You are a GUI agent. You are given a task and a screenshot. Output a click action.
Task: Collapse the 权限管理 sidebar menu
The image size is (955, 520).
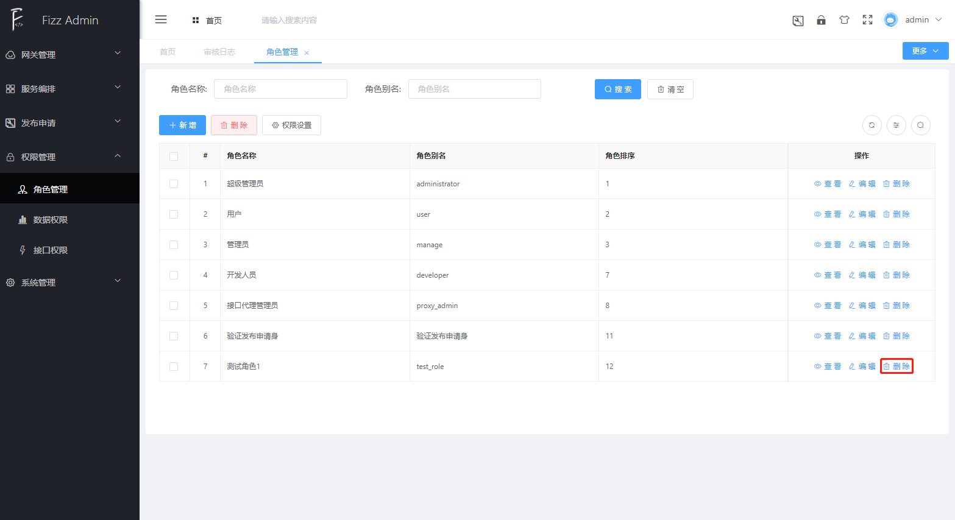pos(69,157)
